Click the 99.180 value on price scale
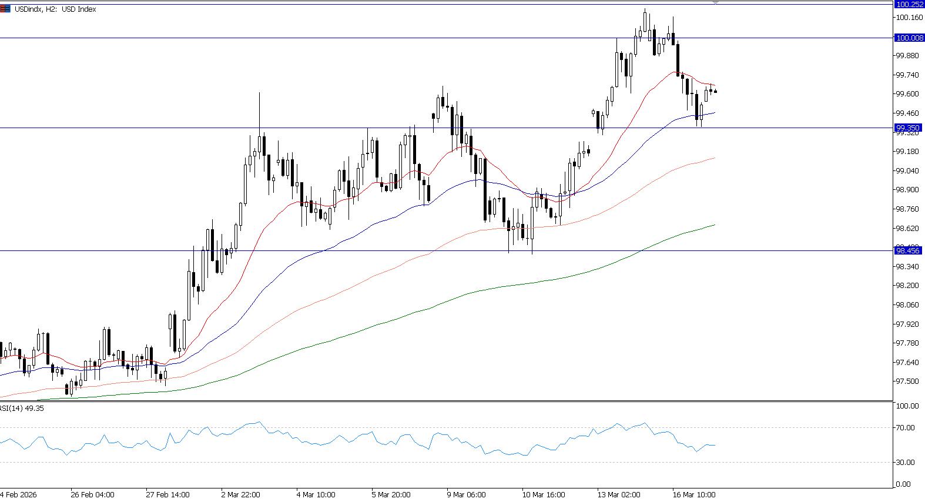This screenshot has height=502, width=925. 907,152
